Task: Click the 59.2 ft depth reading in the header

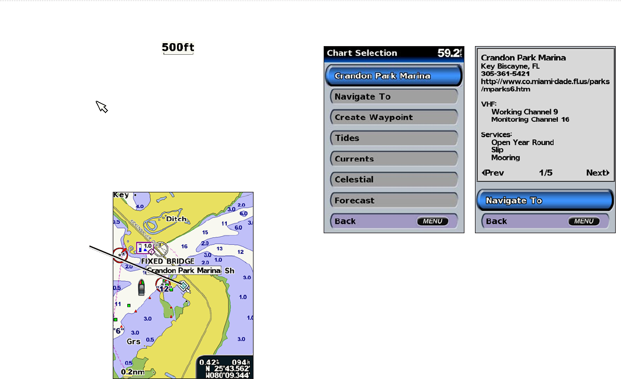Action: pyautogui.click(x=450, y=53)
